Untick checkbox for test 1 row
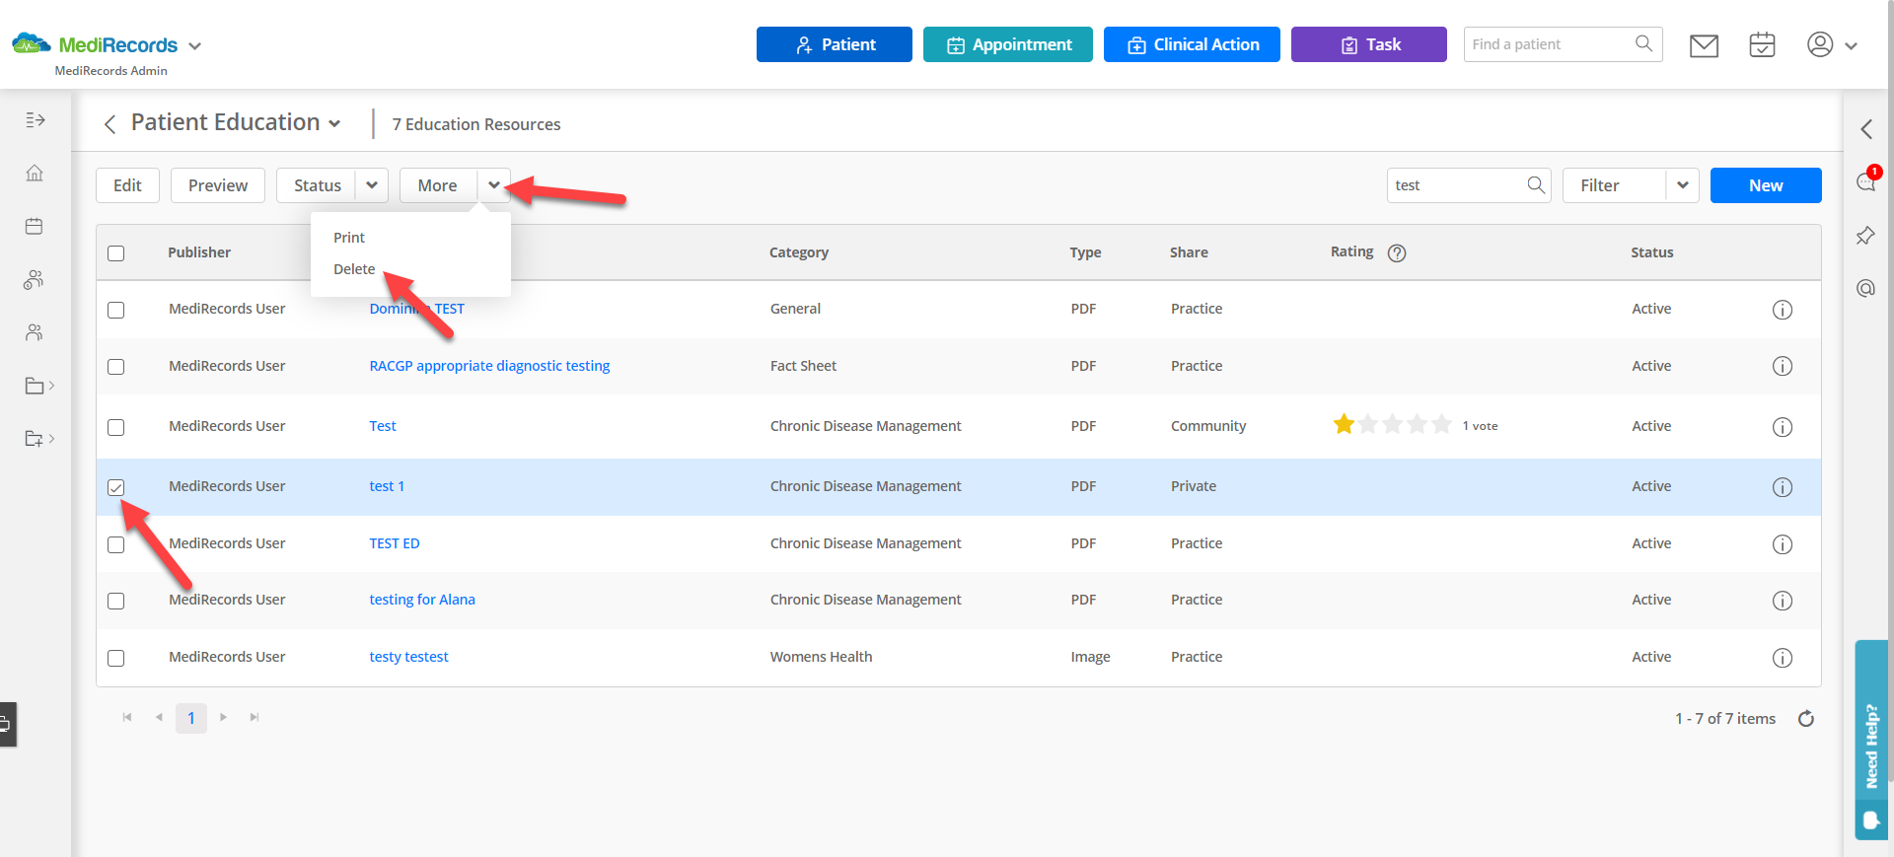Viewport: 1894px width, 857px height. click(116, 487)
